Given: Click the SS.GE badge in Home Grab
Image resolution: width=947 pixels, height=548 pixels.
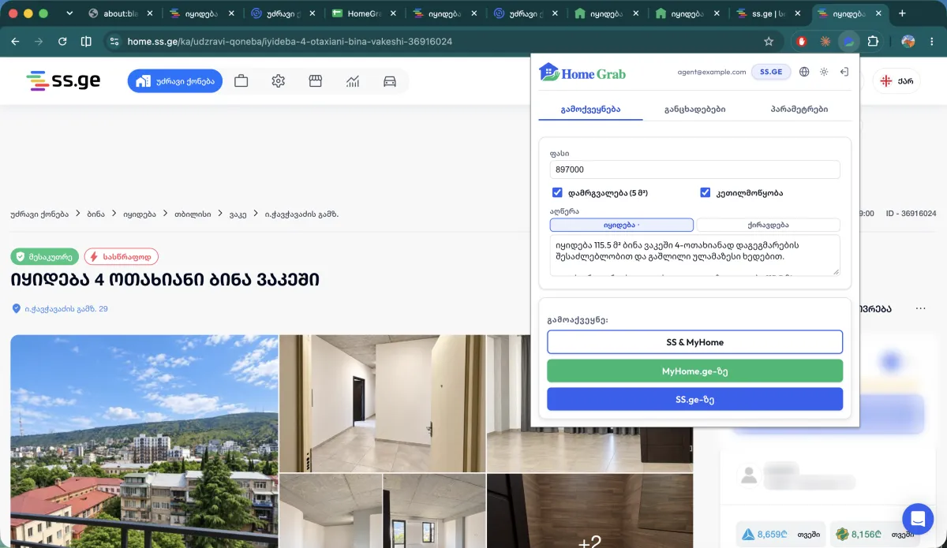Looking at the screenshot, I should tap(771, 72).
